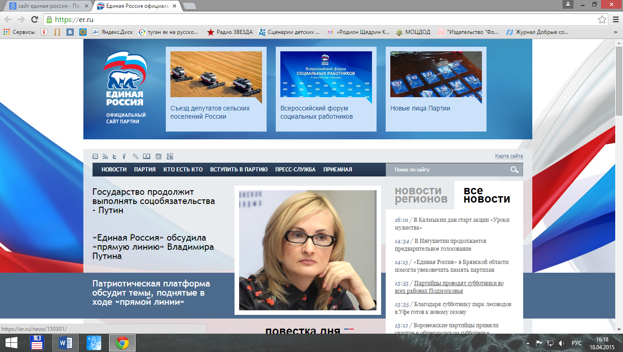Open the YouTube icon above the site menu
This screenshot has height=352, width=623.
147,156
